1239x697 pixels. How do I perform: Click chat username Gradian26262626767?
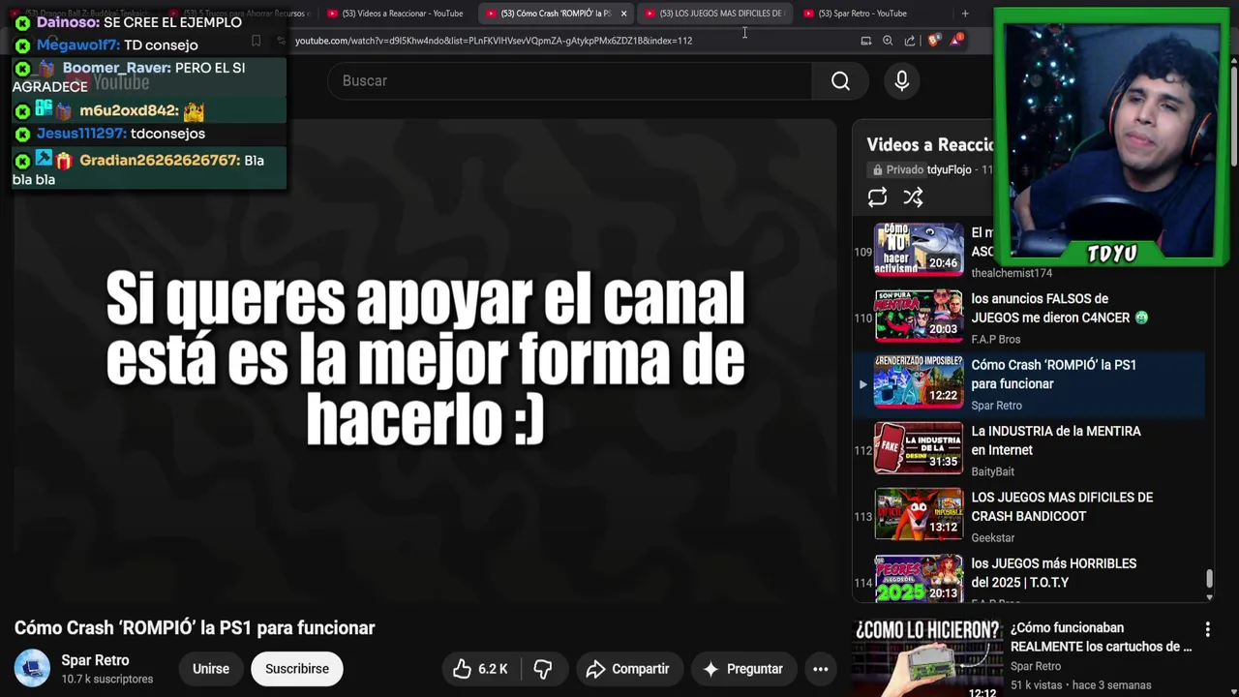[159, 161]
